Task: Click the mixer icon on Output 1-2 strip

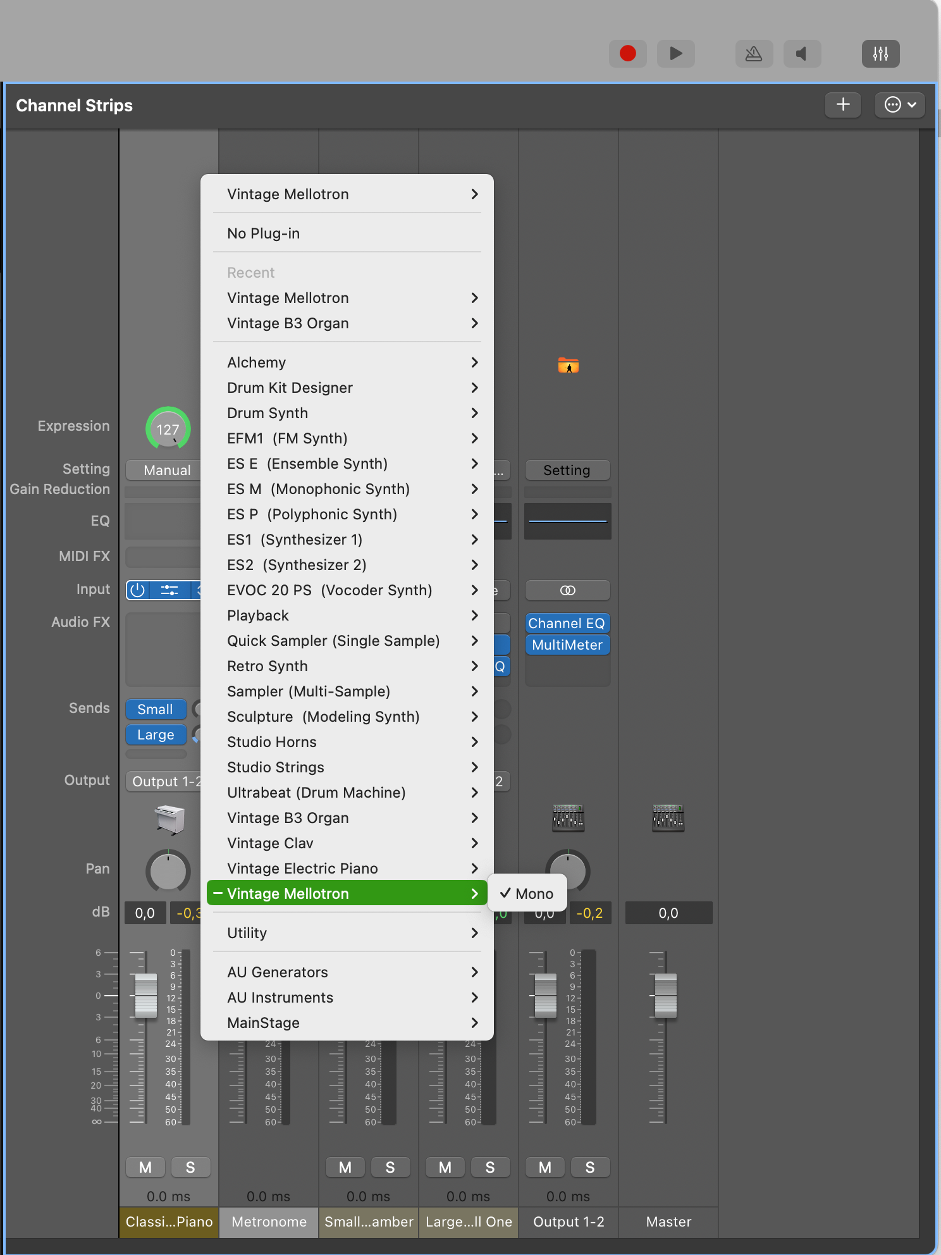Action: [x=568, y=818]
